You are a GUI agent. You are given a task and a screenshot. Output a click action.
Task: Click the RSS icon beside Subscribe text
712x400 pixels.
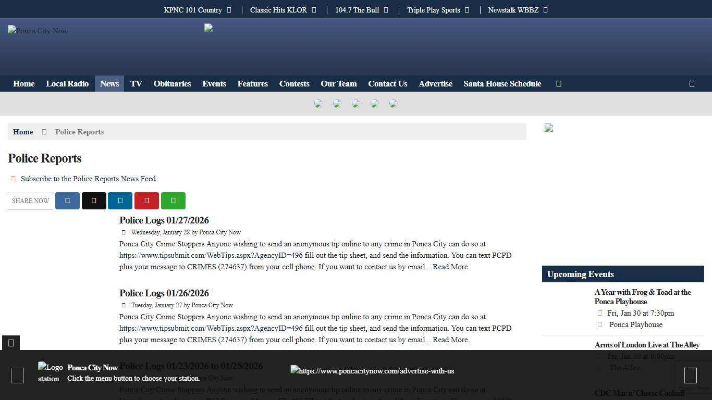14,179
